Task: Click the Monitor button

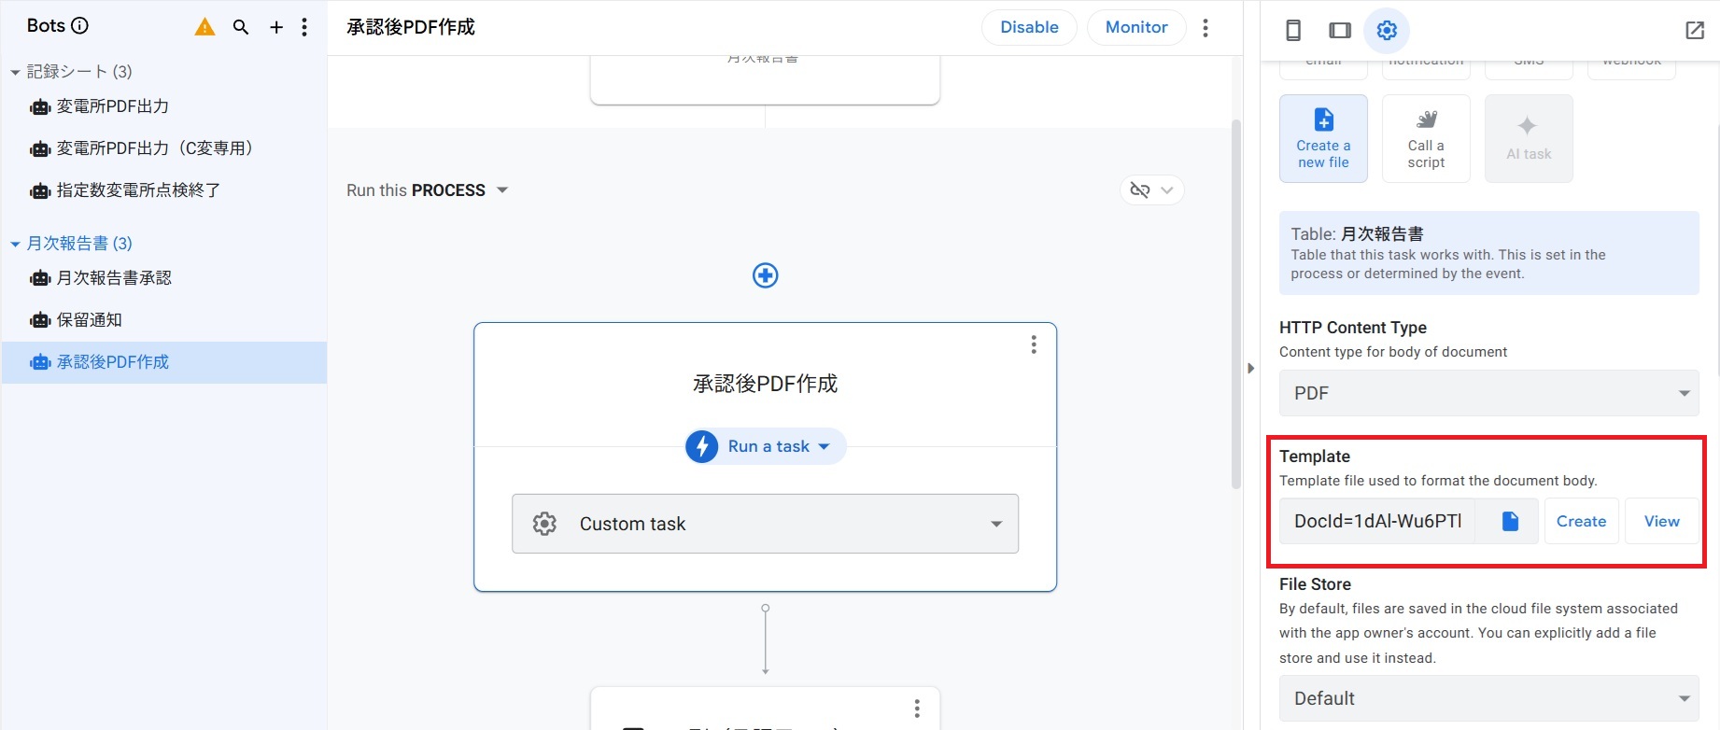Action: point(1136,27)
